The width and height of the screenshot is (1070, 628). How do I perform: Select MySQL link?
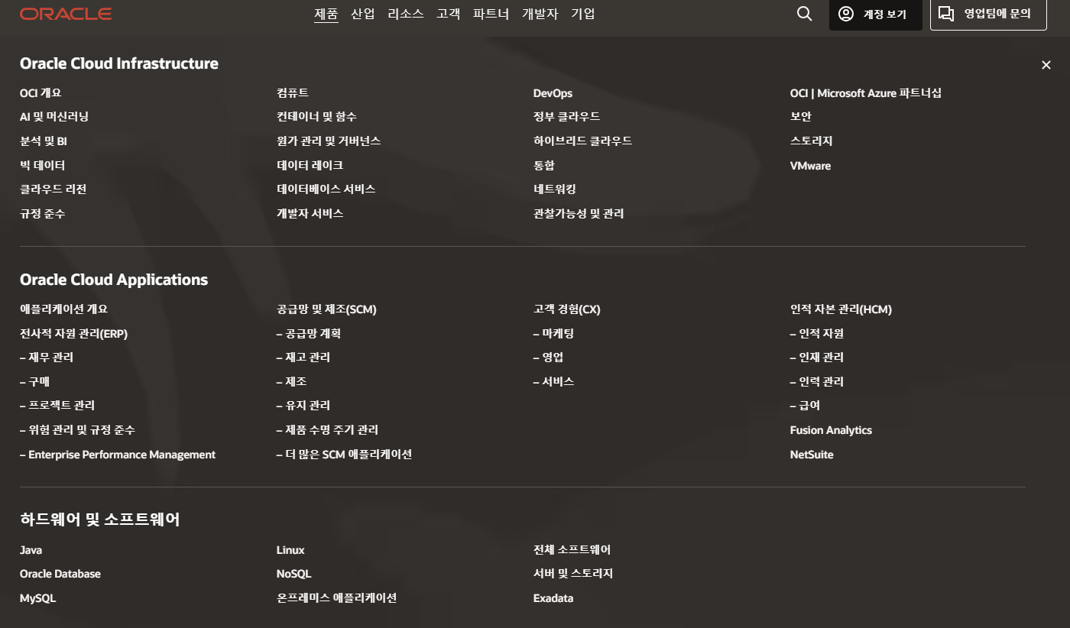pos(38,598)
